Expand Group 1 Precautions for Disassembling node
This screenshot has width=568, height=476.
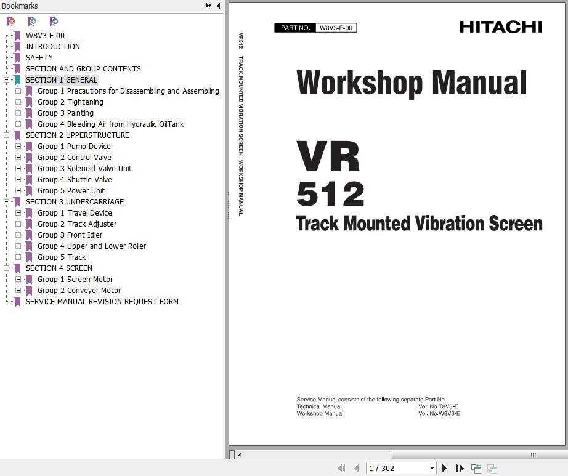click(18, 91)
